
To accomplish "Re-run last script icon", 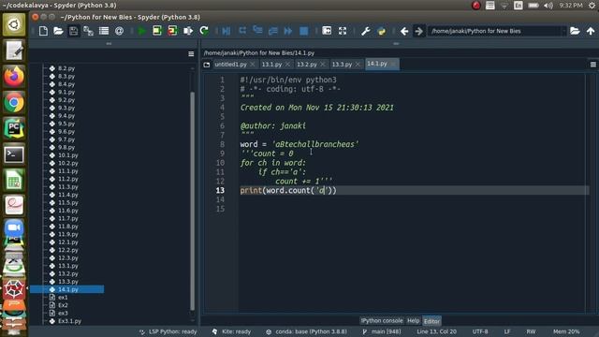I will (x=204, y=31).
